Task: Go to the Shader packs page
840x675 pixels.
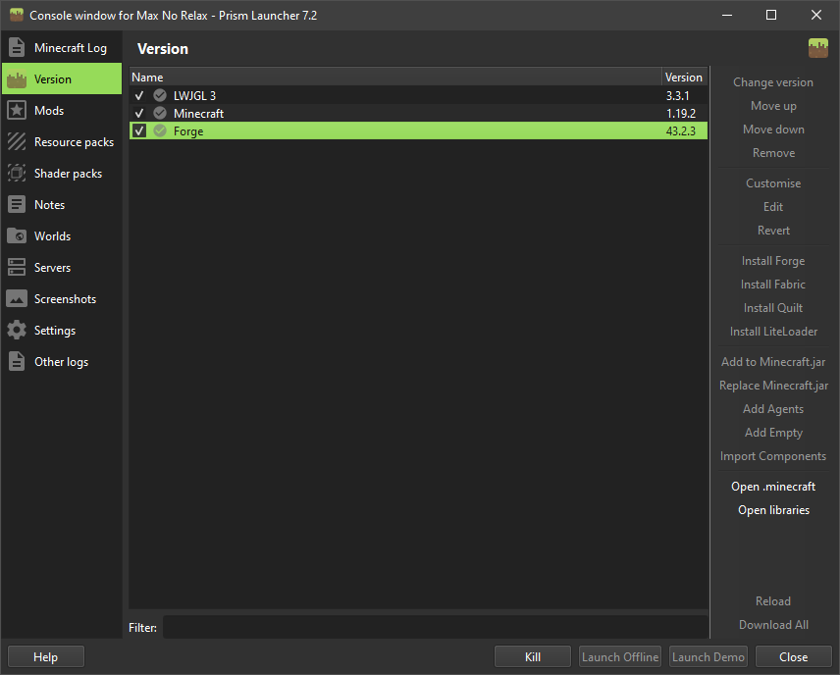Action: coord(62,173)
